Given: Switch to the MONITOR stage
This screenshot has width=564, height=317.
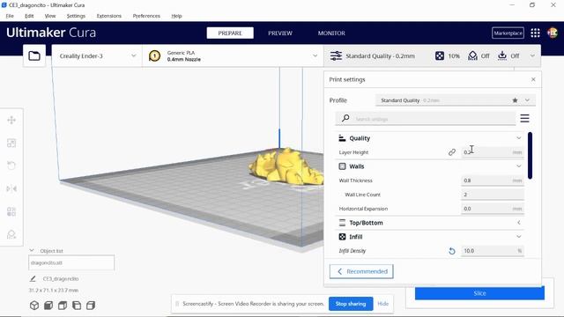Looking at the screenshot, I should coord(331,33).
